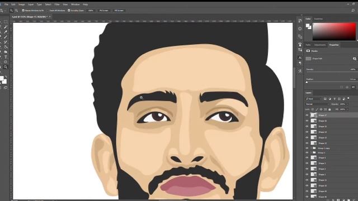This screenshot has width=358, height=201.
Task: Click the add vector mask icon beside Shape Path
Action: [354, 59]
